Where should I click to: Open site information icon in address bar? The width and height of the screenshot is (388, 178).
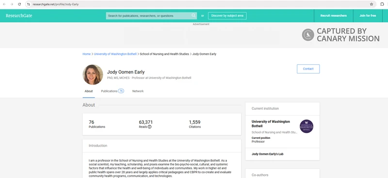click(x=29, y=4)
